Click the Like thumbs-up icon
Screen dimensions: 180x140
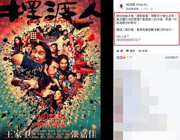click(118, 51)
